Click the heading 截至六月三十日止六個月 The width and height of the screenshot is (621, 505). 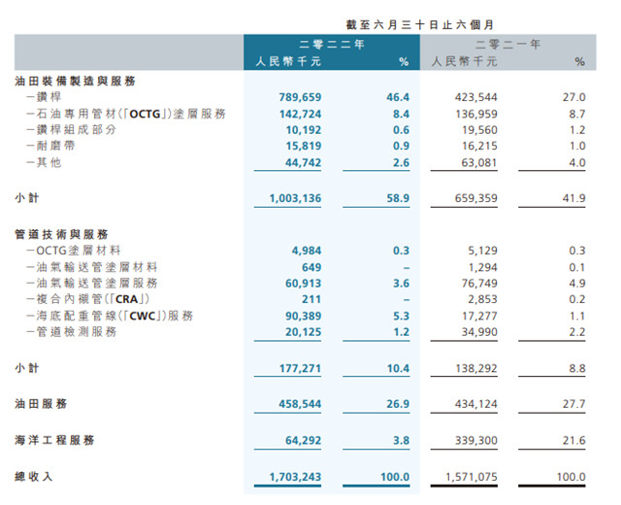coord(420,25)
